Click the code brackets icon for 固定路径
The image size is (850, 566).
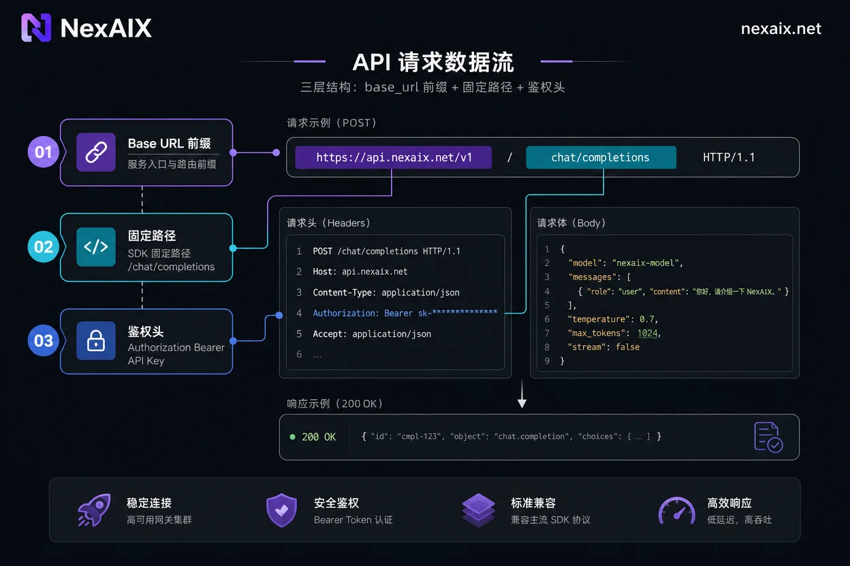(95, 247)
